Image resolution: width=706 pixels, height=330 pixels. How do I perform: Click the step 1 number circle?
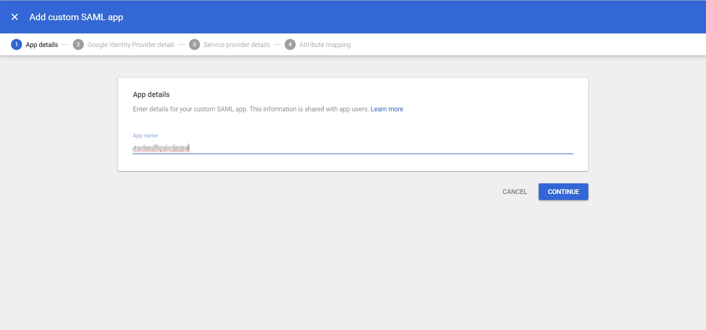pos(16,44)
